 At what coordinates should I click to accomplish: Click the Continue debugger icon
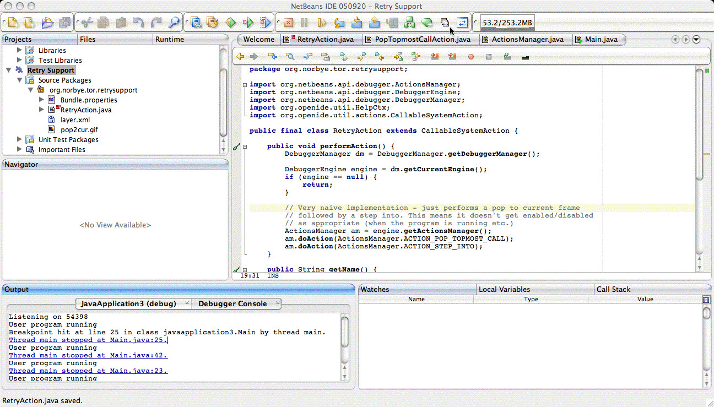(322, 23)
